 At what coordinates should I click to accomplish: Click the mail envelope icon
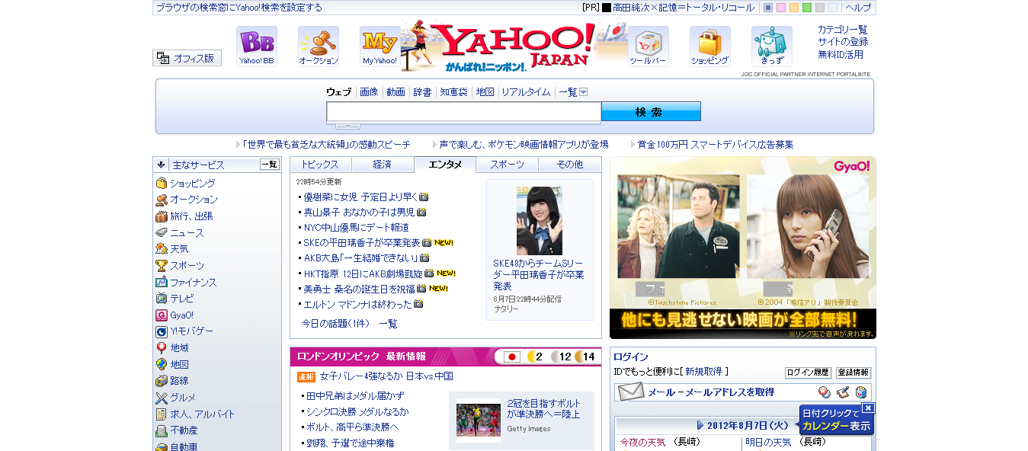(x=631, y=392)
